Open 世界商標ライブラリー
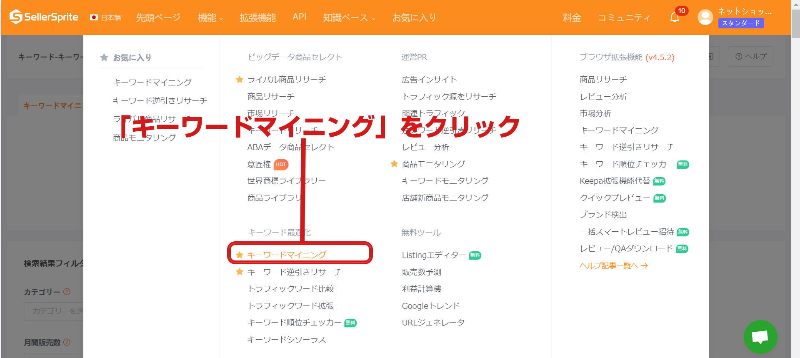 point(287,181)
